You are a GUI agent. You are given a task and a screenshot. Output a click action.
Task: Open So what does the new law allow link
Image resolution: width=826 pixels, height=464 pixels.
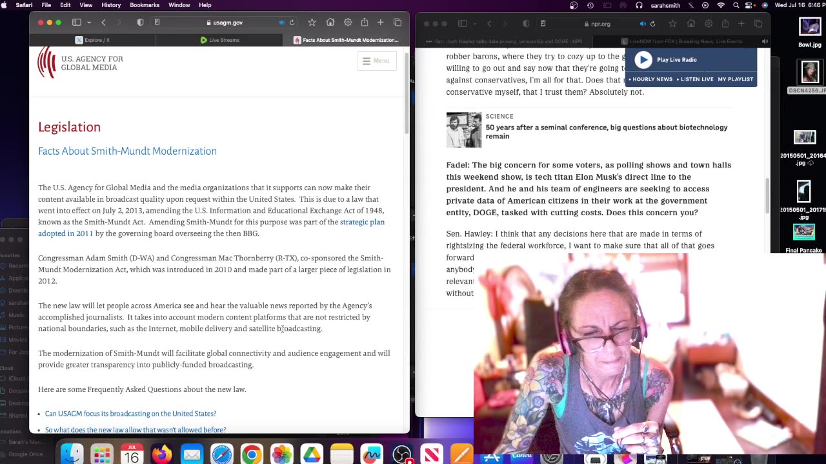coord(136,430)
